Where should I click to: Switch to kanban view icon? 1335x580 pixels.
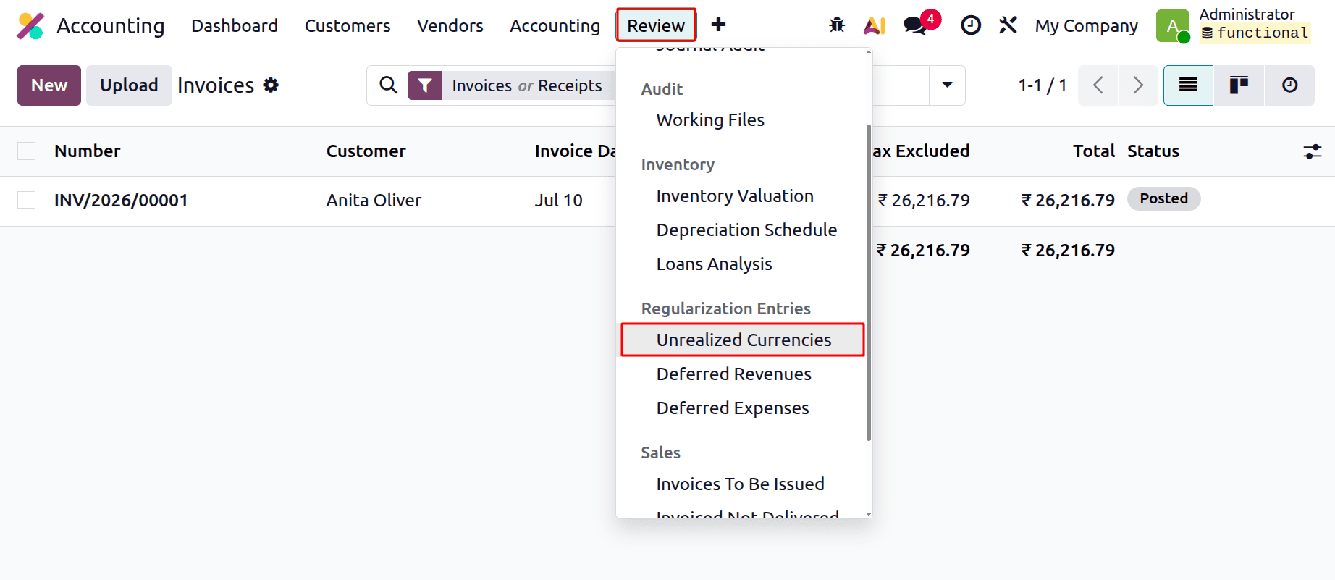(x=1239, y=85)
